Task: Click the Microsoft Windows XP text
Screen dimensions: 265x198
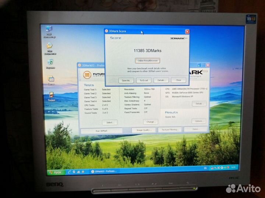Action: point(182,97)
